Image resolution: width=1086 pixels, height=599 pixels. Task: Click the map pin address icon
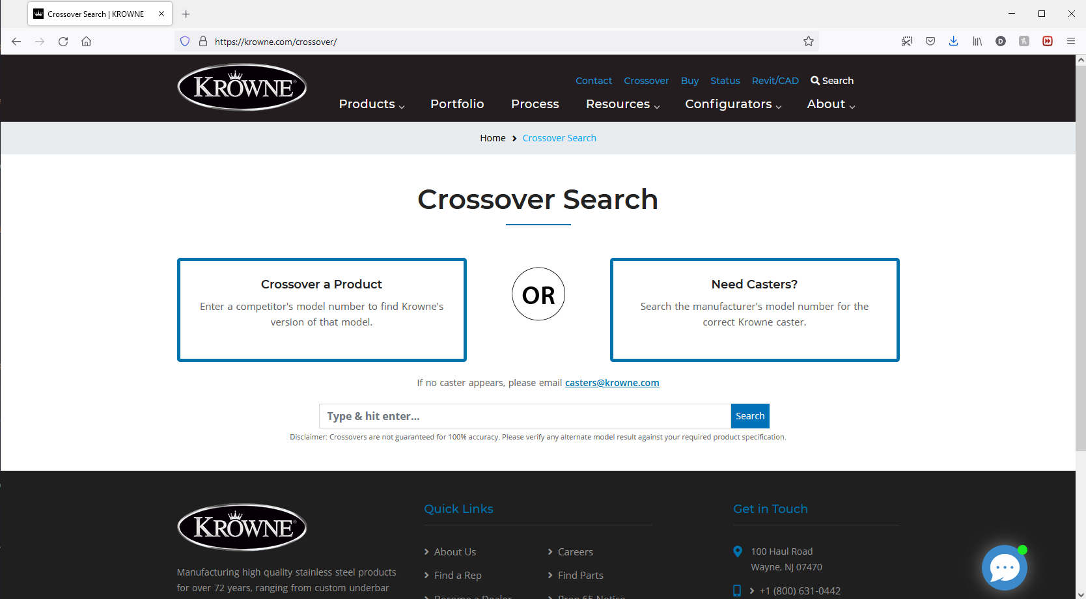(x=738, y=551)
